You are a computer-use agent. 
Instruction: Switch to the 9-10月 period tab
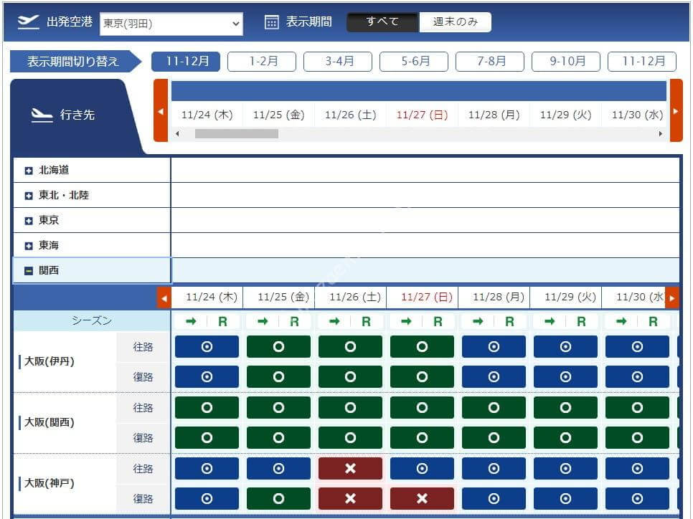[x=566, y=61]
